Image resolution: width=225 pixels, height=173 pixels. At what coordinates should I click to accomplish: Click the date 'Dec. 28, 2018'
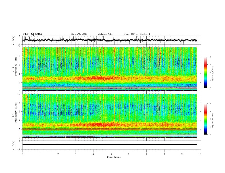pyautogui.click(x=79, y=34)
